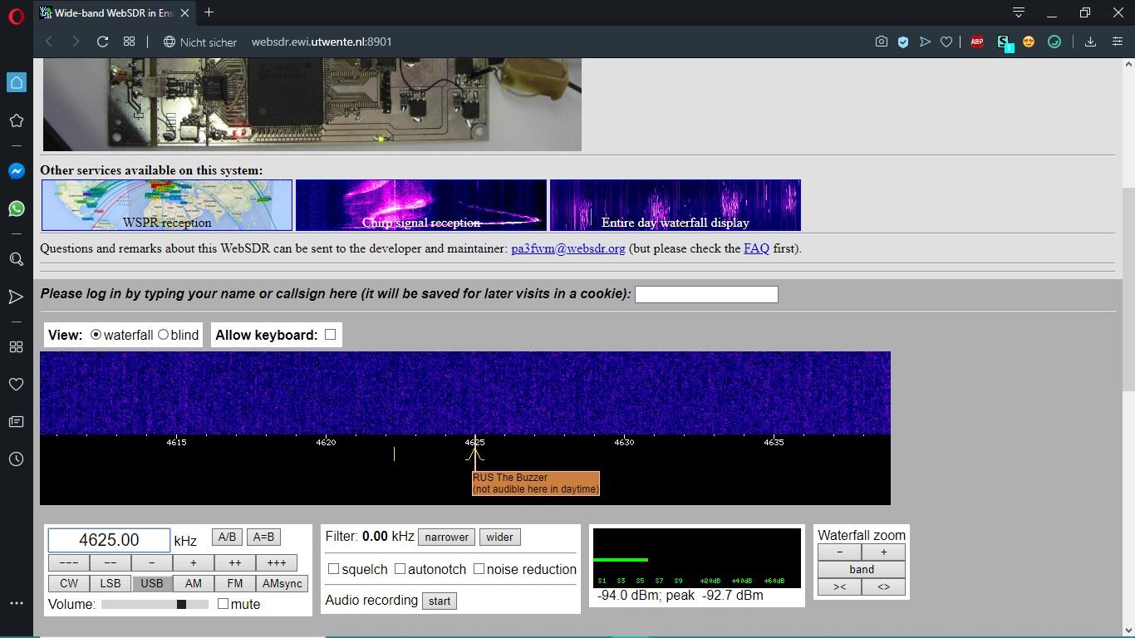This screenshot has height=638, width=1135.
Task: Open Easy Setup sliders icon
Action: (x=1118, y=42)
